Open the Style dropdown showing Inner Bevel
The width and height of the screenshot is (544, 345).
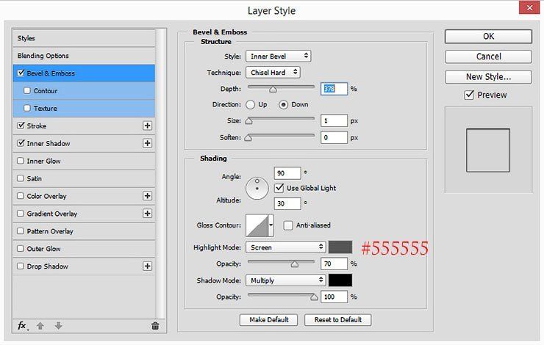(x=278, y=56)
